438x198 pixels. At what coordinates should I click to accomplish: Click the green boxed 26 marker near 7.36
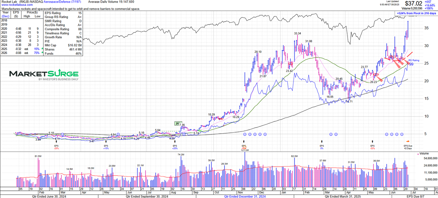click(178, 123)
